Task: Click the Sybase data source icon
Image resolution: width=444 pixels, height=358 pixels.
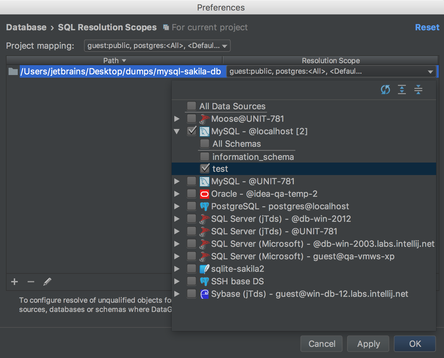Action: (x=204, y=294)
